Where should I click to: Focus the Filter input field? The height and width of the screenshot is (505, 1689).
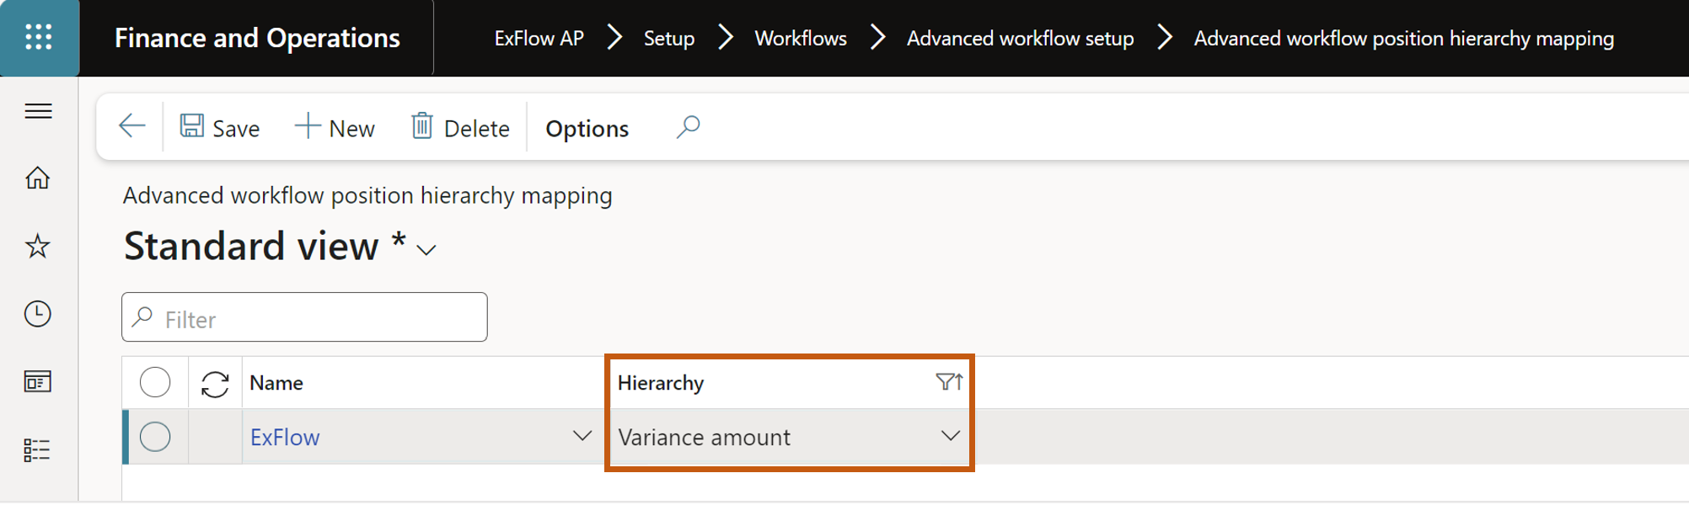pos(304,317)
